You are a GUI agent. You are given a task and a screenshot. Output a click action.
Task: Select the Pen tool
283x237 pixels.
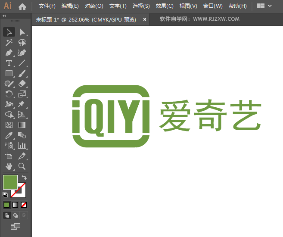click(x=9, y=53)
